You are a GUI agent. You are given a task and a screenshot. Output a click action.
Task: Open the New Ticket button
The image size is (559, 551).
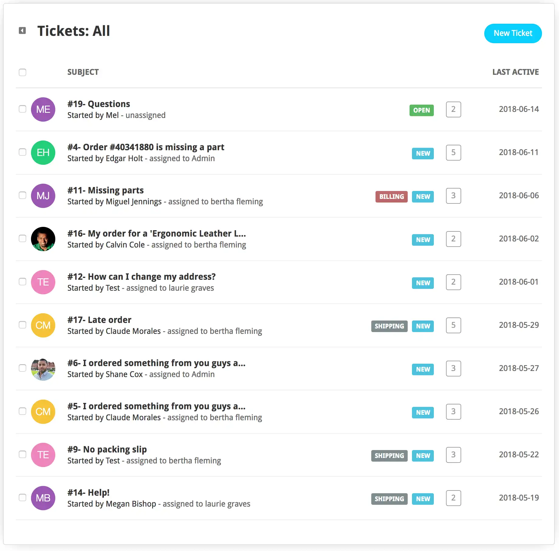tap(513, 33)
